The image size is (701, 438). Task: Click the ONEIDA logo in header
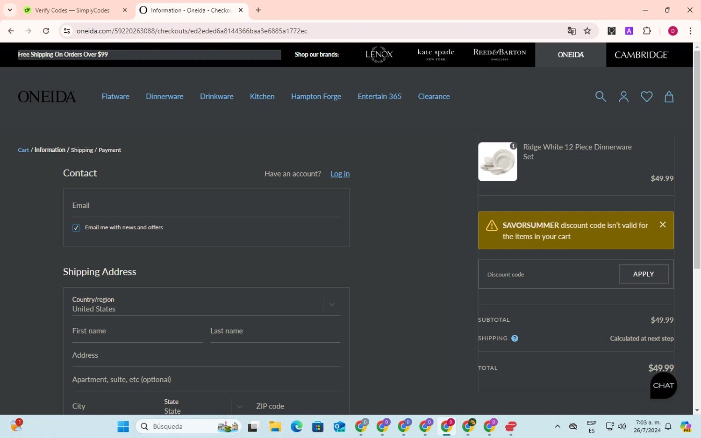pos(47,97)
